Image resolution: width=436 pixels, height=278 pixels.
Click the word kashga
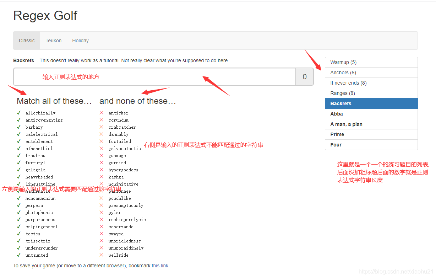116,177
